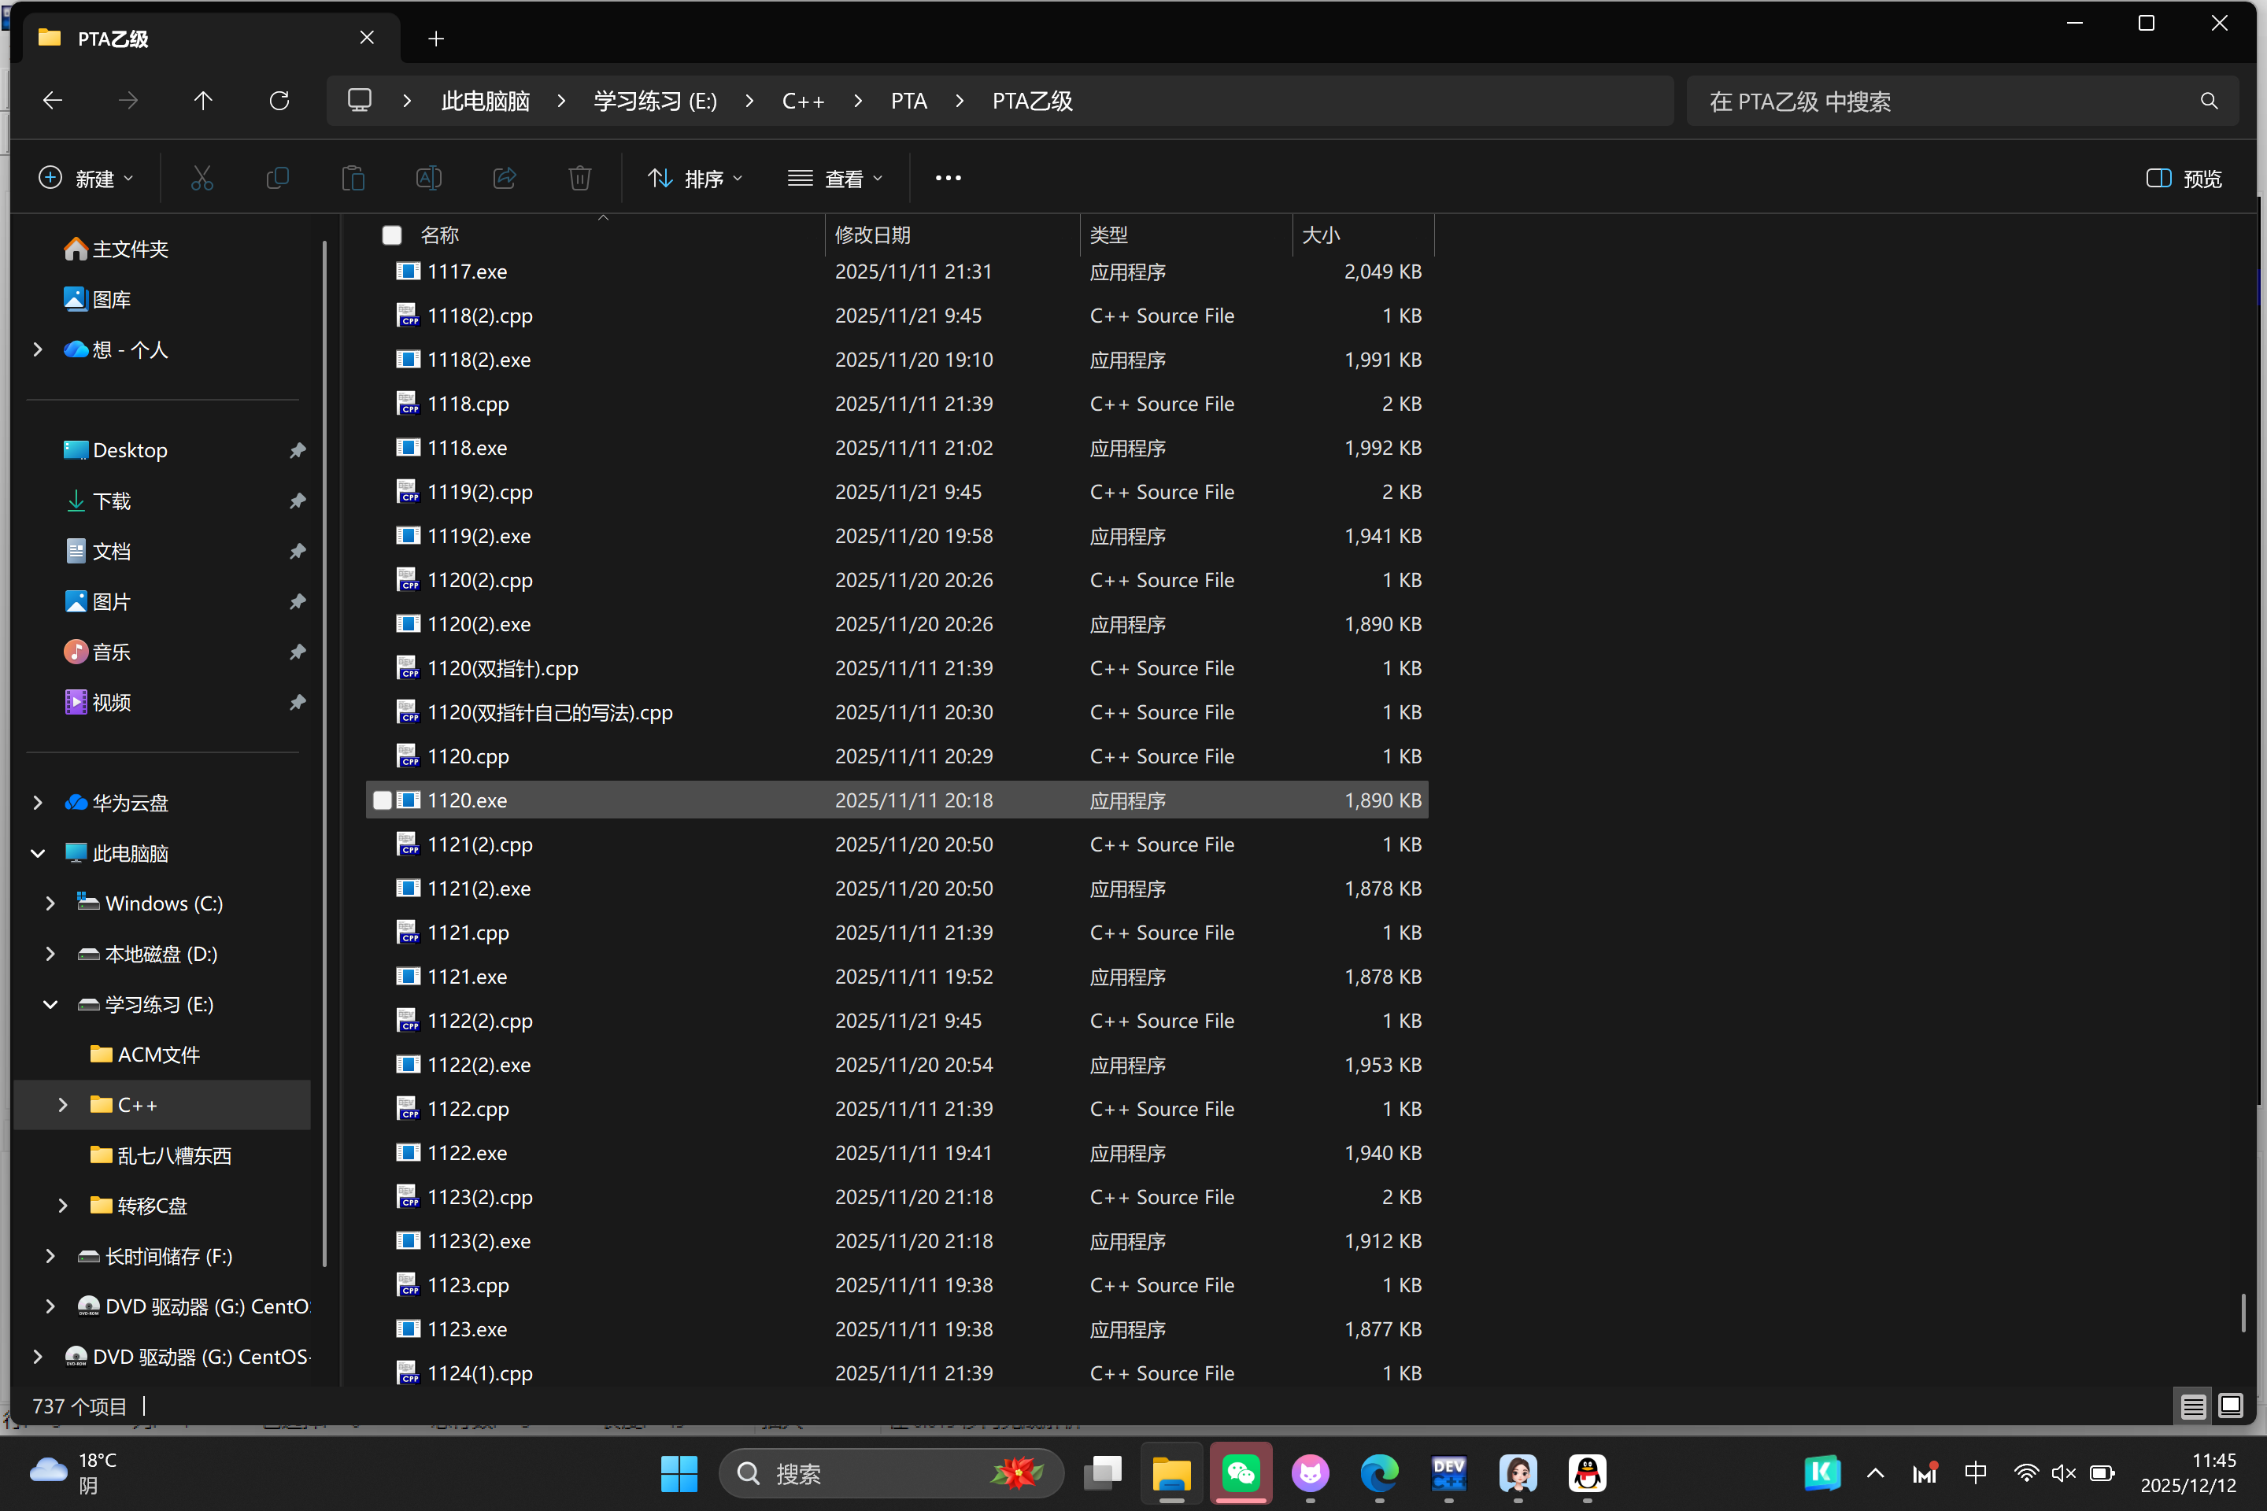This screenshot has height=1511, width=2267.
Task: Click the Refresh icon beside address bar
Action: coord(279,102)
